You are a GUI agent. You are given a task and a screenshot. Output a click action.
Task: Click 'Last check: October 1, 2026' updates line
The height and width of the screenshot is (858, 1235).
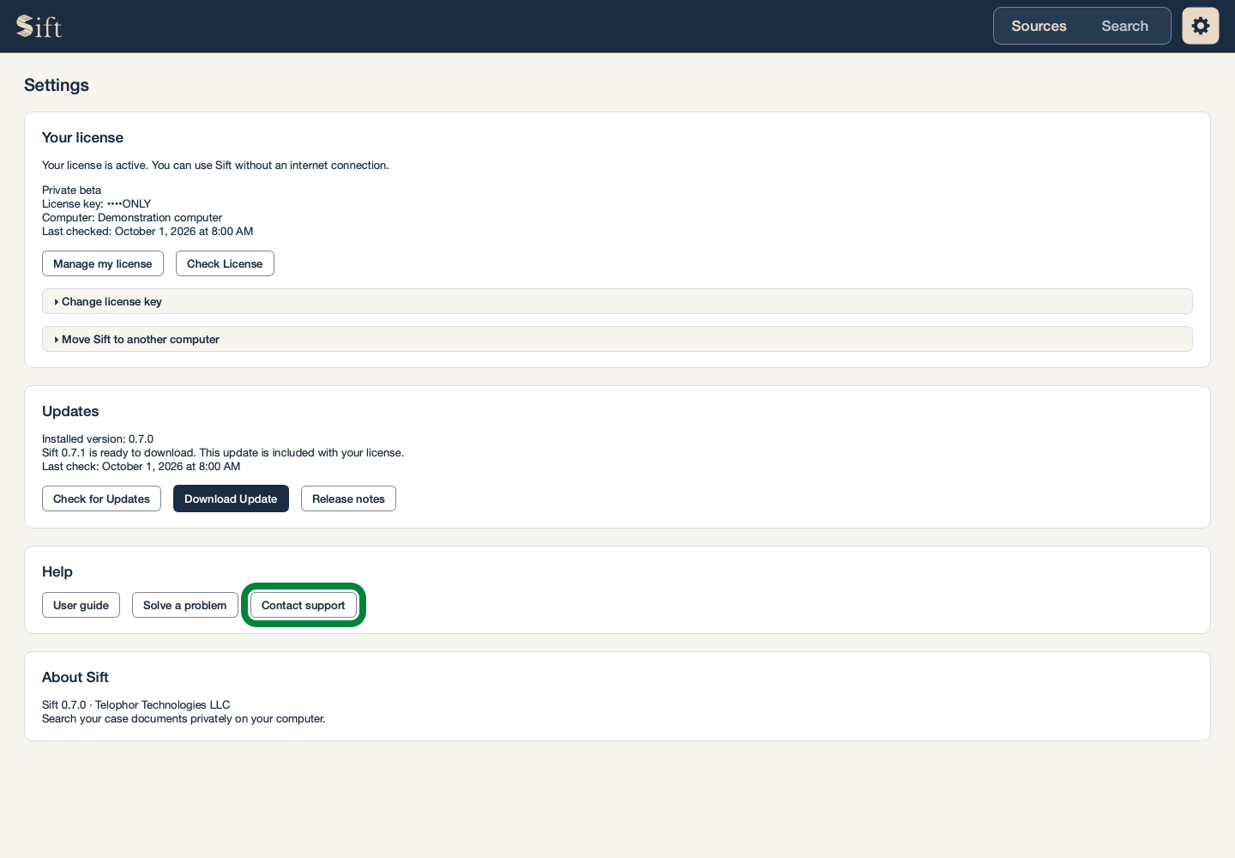click(x=142, y=467)
